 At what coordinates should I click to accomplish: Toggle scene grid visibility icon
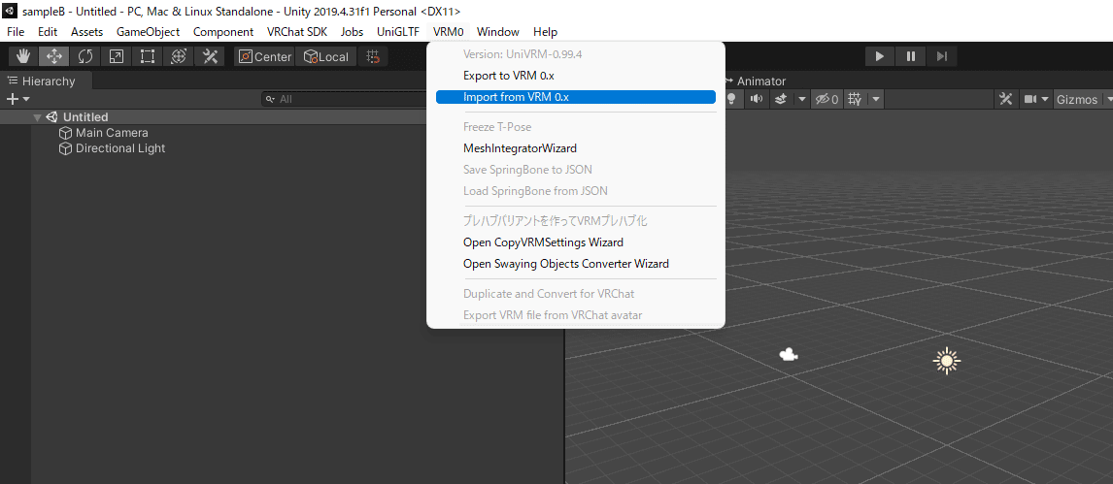[855, 99]
